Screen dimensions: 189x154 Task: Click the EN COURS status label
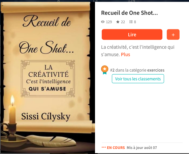coord(116,148)
